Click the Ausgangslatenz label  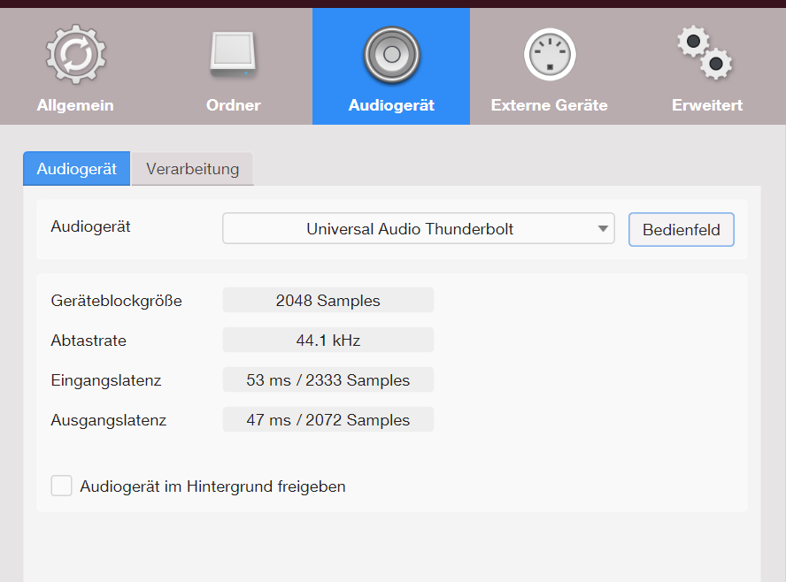[x=108, y=420]
